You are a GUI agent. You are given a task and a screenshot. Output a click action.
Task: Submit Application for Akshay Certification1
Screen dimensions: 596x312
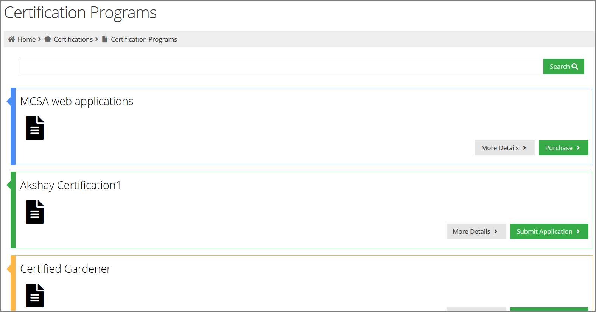click(x=549, y=231)
